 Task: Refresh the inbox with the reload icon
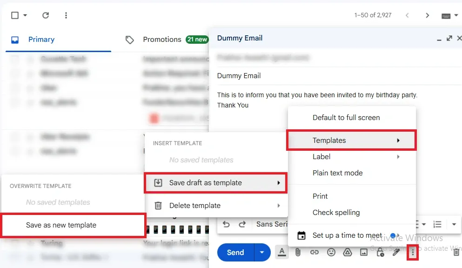(x=46, y=15)
